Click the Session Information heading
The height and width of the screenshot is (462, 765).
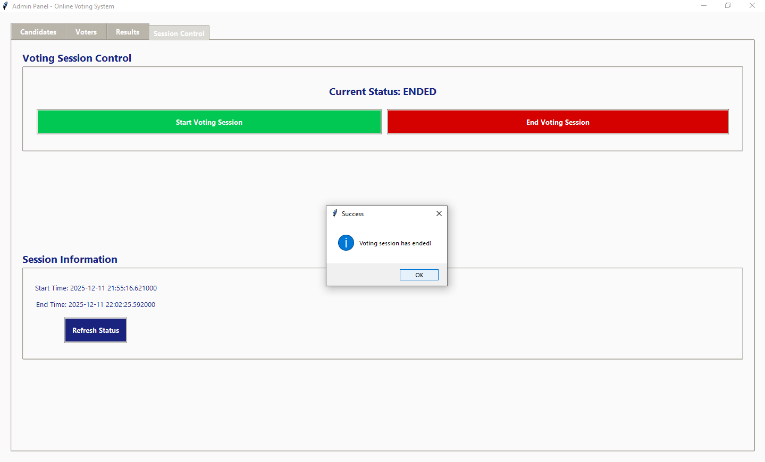coord(70,260)
